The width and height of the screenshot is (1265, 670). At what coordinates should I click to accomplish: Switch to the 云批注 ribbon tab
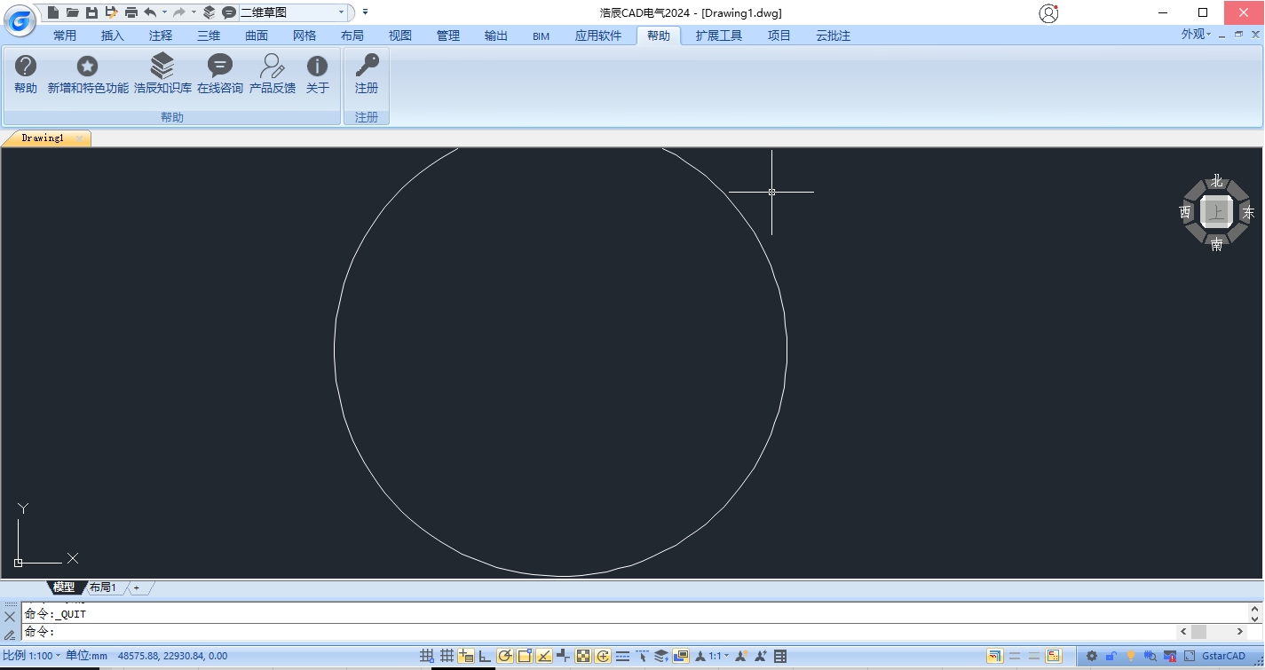click(834, 35)
